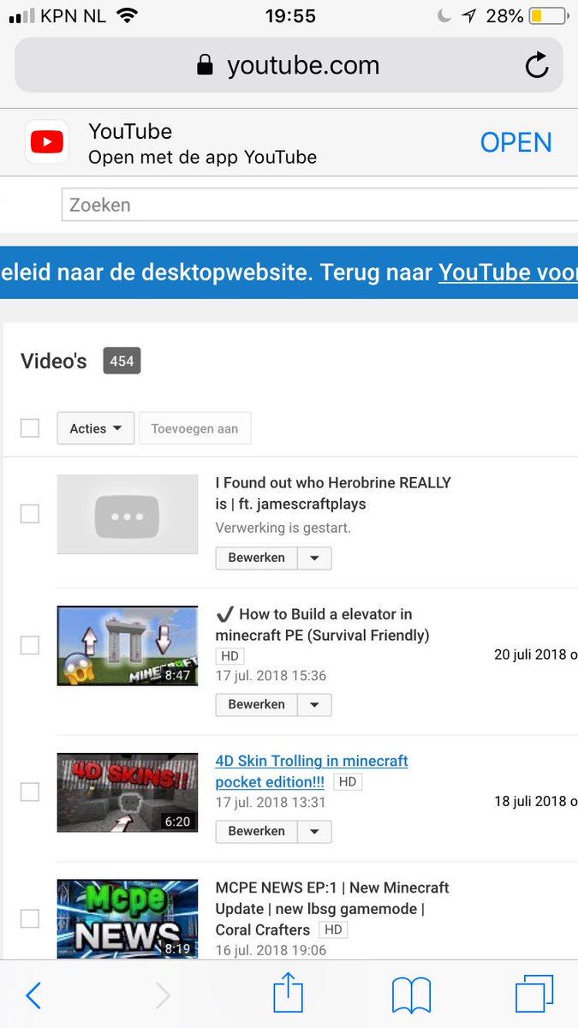The image size is (578, 1028).
Task: Click '20 juli 2018' publish date
Action: [536, 654]
